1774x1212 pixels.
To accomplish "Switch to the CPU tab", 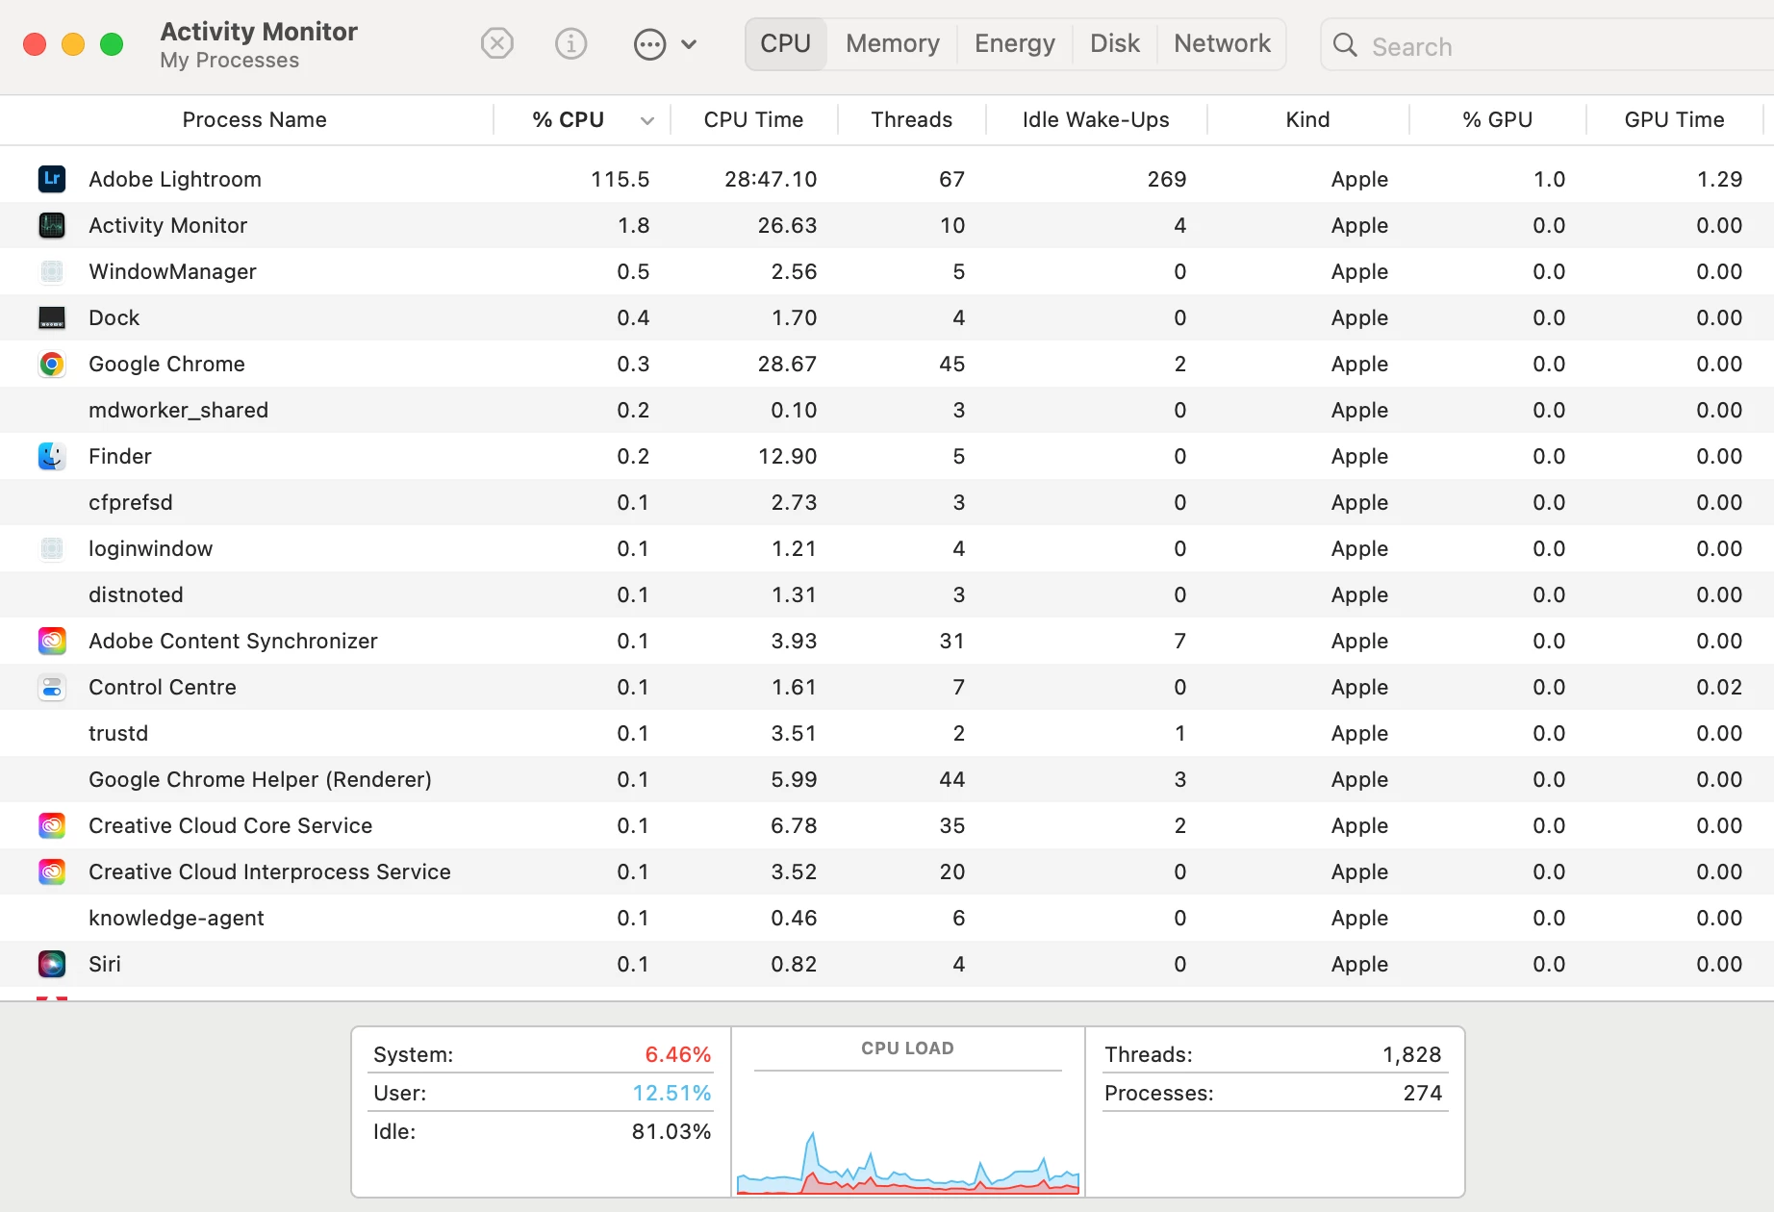I will tap(786, 44).
